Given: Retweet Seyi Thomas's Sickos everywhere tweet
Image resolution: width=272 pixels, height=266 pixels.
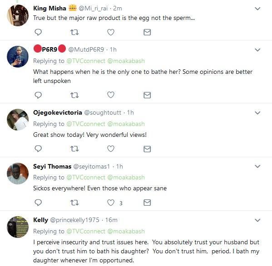Looking at the screenshot, I should pos(74,203).
